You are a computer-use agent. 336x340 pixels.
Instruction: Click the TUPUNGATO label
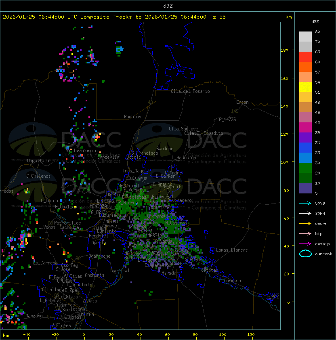click(65, 281)
